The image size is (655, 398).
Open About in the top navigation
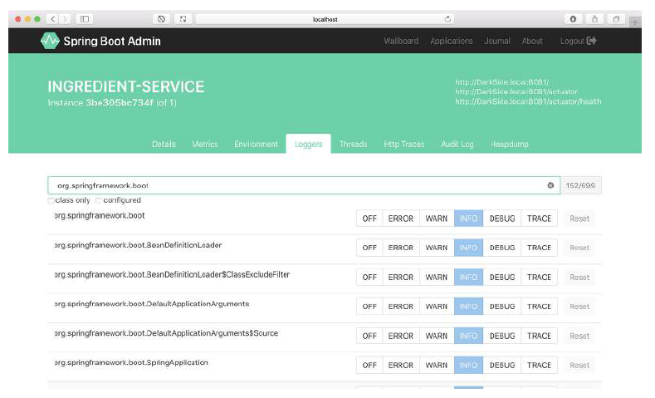[532, 41]
